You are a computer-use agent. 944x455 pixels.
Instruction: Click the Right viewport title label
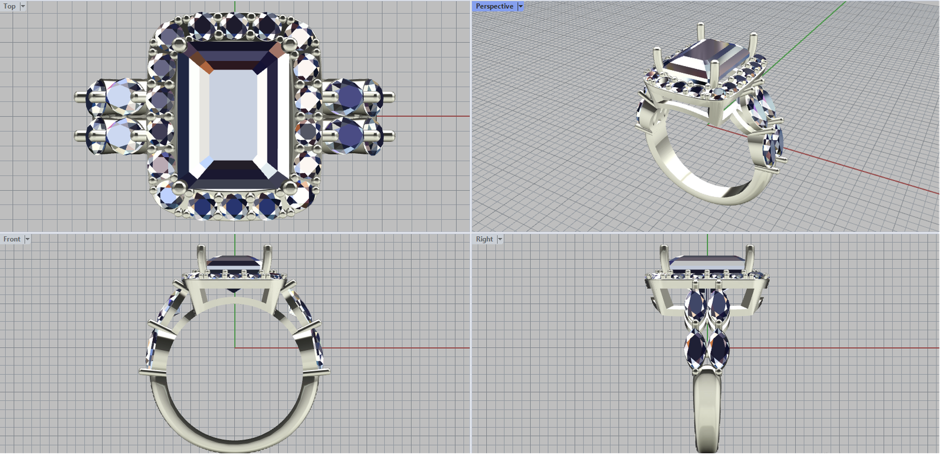click(484, 239)
